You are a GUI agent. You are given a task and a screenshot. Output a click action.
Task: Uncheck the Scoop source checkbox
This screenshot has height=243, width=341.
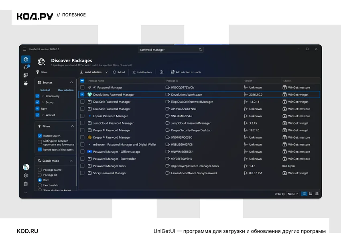pyautogui.click(x=37, y=102)
